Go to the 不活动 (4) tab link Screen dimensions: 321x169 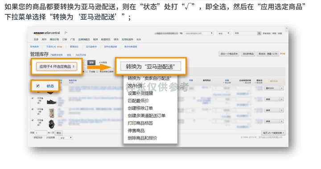click(x=51, y=47)
